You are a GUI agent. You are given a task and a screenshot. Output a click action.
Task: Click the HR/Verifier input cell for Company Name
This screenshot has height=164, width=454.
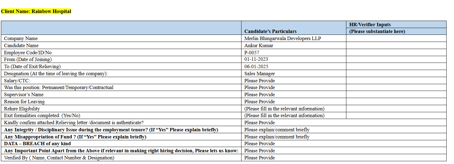396,39
